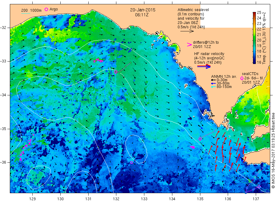Click the '20/01 12Z' text below sealCTDs
277x203 pixels.
251,82
